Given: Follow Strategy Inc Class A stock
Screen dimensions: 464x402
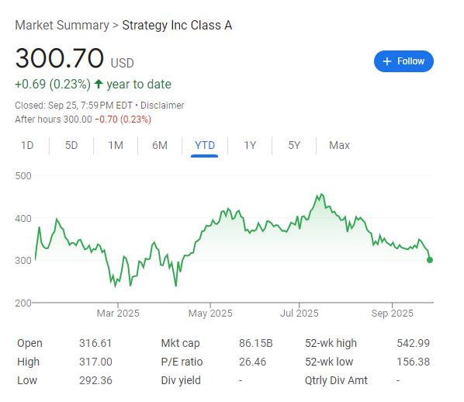Looking at the screenshot, I should click(x=403, y=61).
